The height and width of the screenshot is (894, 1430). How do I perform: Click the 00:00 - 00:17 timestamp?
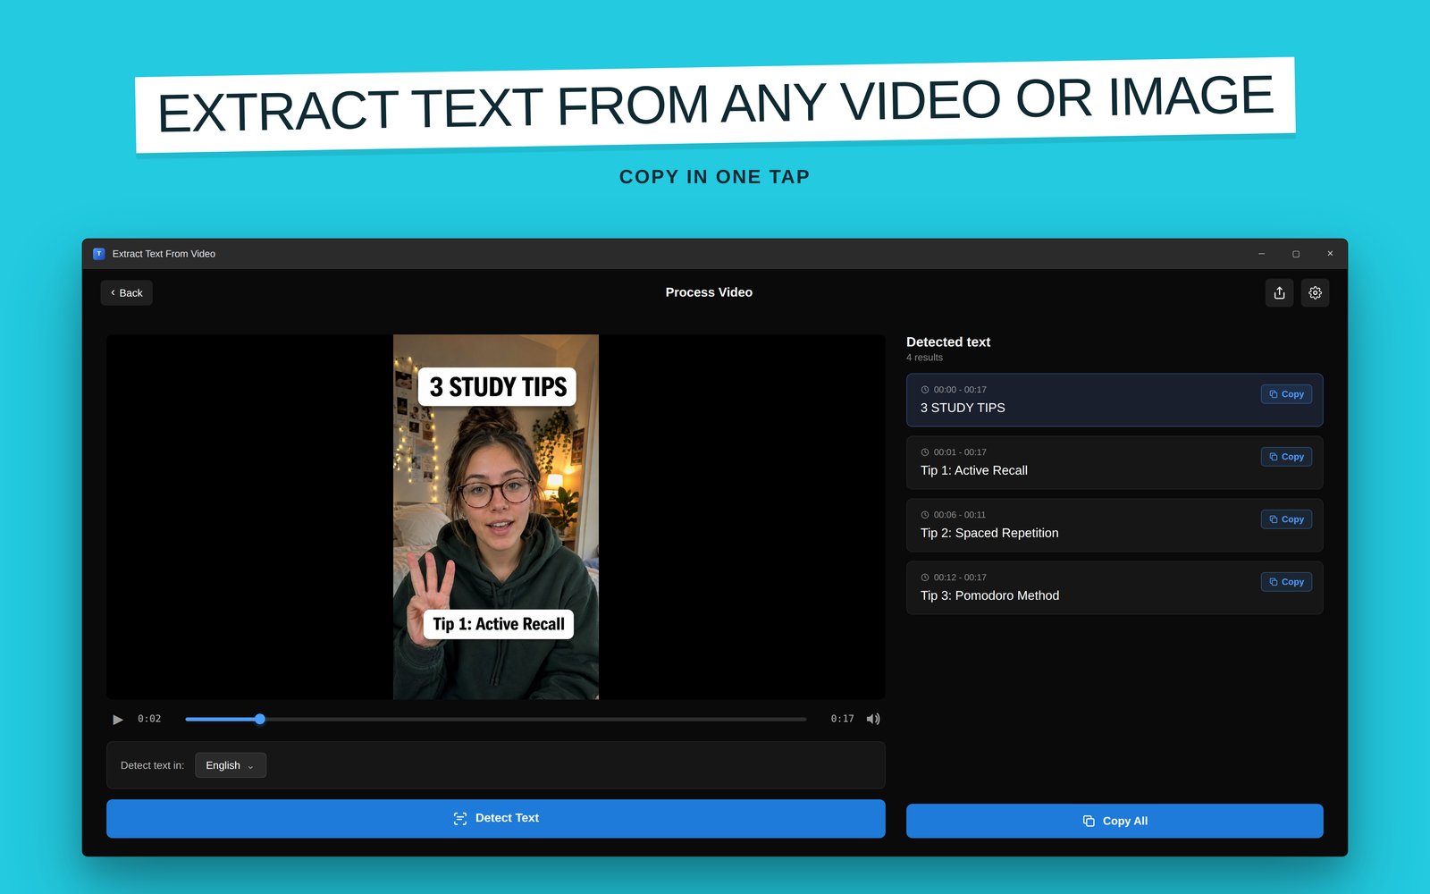point(960,390)
